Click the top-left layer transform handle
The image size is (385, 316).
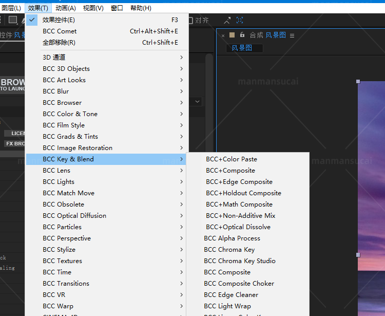[358, 81]
